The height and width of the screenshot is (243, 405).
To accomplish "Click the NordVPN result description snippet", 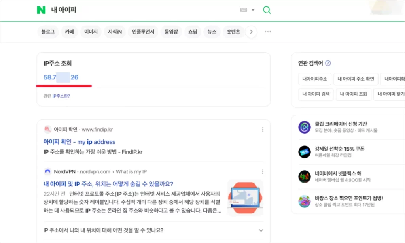I will (x=132, y=202).
